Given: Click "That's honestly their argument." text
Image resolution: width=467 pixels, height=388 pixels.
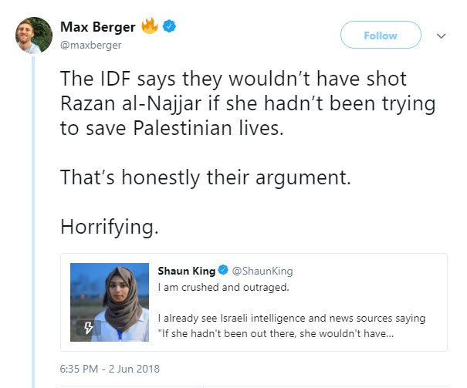Looking at the screenshot, I should [x=205, y=177].
